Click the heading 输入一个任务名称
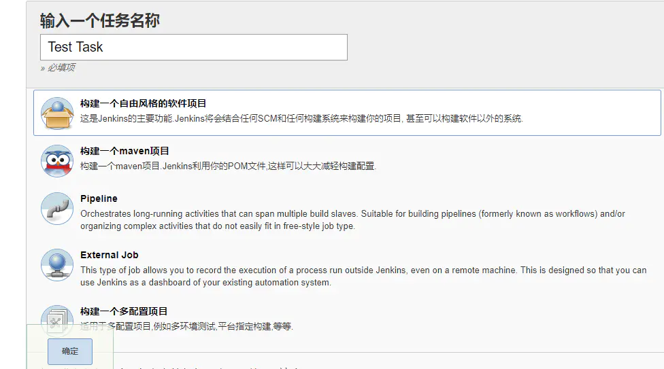 coord(100,20)
